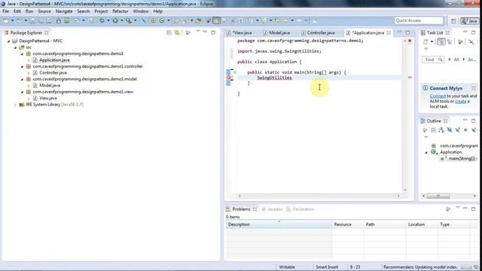Image resolution: width=482 pixels, height=271 pixels.
Task: Toggle Link with Editor in Package Explorer
Action: (177, 32)
